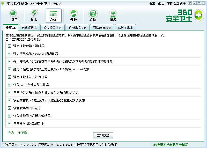
Task: Uncheck 强力清除危险的Windows自启动项
Action: click(9, 54)
